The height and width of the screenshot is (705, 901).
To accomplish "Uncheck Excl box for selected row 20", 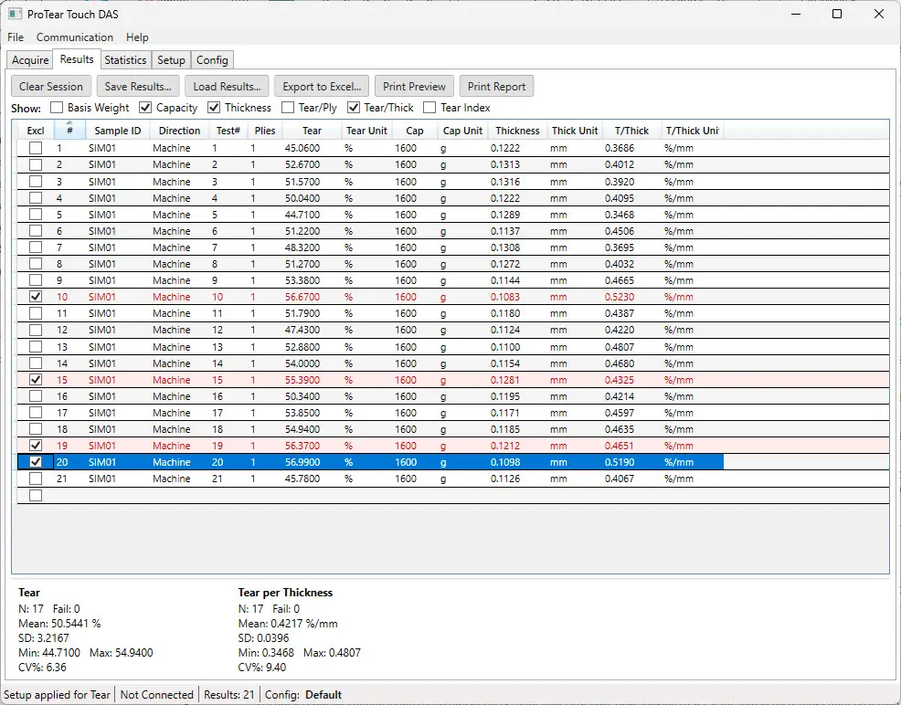I will tap(36, 462).
